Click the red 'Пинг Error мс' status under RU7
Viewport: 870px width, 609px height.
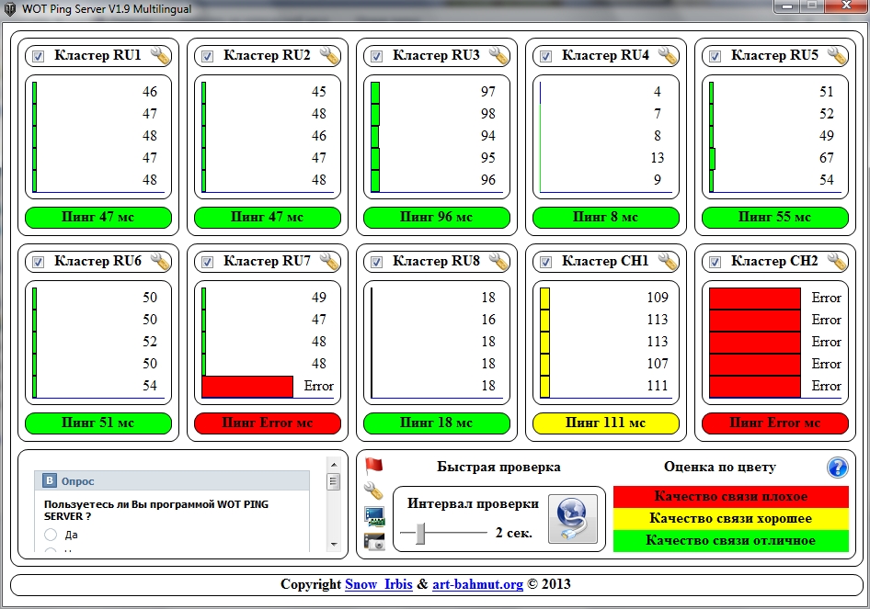coord(267,423)
